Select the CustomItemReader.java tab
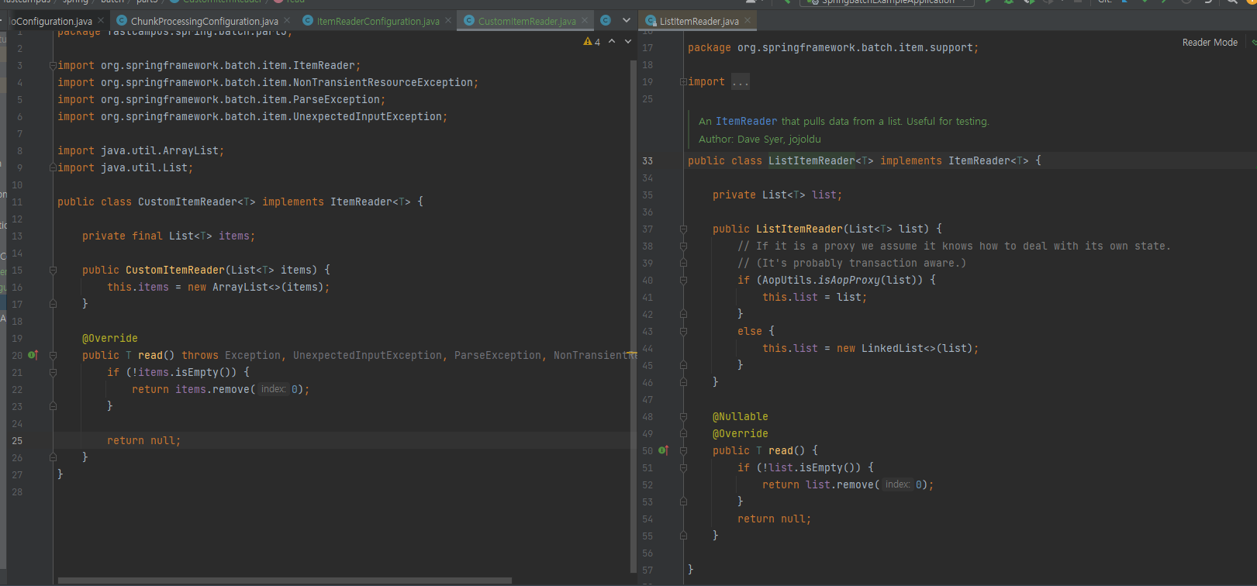Image resolution: width=1257 pixels, height=586 pixels. tap(526, 21)
